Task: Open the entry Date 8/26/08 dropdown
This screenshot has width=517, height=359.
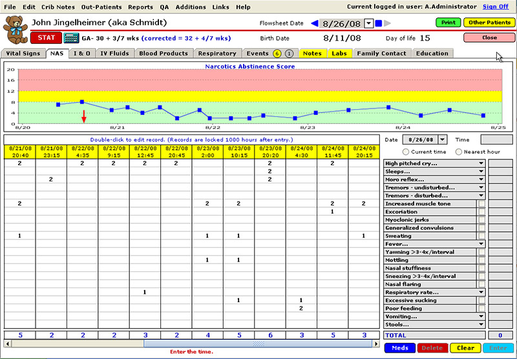Action: (443, 139)
